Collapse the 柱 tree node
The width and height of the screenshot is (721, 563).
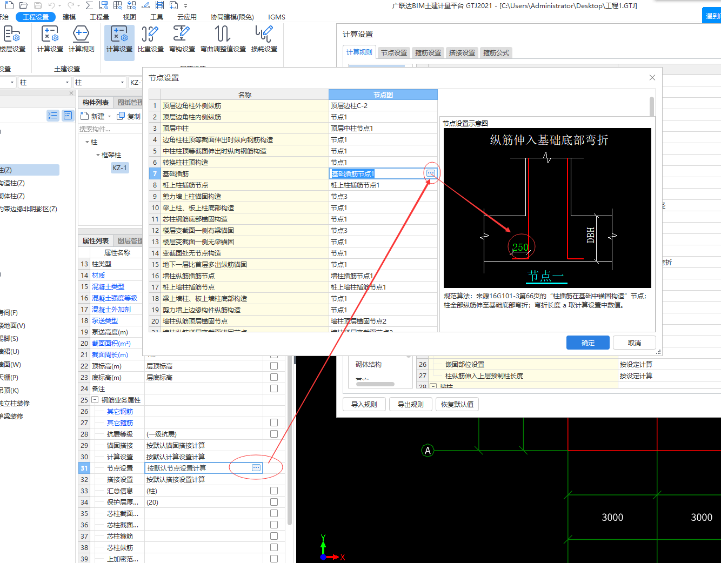[87, 142]
